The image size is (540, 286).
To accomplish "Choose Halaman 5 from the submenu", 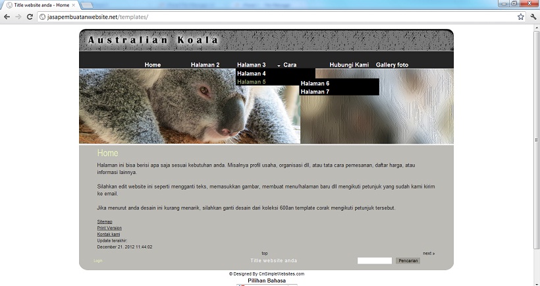I will click(x=252, y=82).
